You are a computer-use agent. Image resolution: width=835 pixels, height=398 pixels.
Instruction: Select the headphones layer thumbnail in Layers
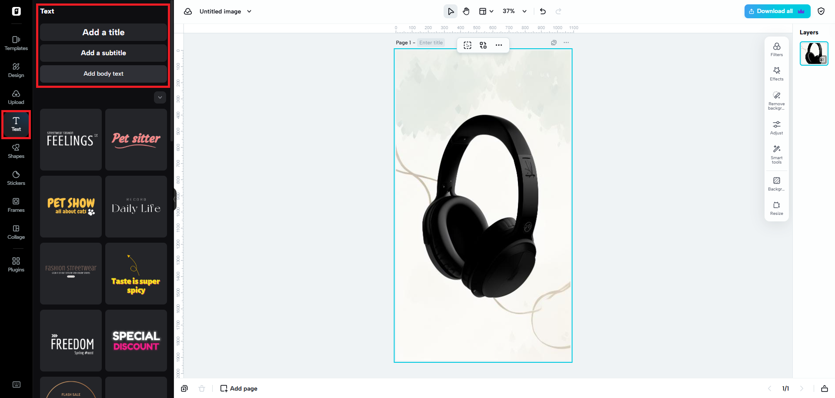(814, 53)
